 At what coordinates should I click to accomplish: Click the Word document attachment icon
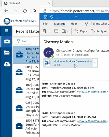pyautogui.click(x=48, y=63)
